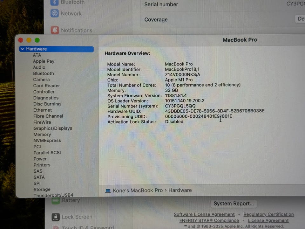
Task: Open the Audio hardware section
Action: [x=39, y=67]
